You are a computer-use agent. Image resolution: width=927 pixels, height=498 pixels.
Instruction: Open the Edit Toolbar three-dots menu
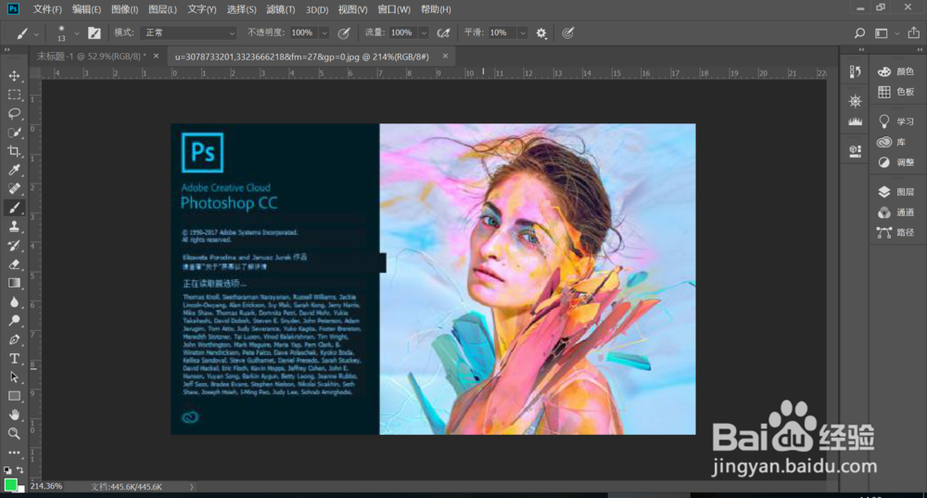pos(14,453)
